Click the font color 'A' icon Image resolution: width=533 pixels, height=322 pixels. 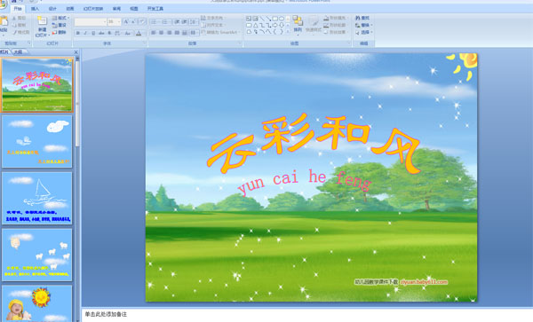pos(139,33)
